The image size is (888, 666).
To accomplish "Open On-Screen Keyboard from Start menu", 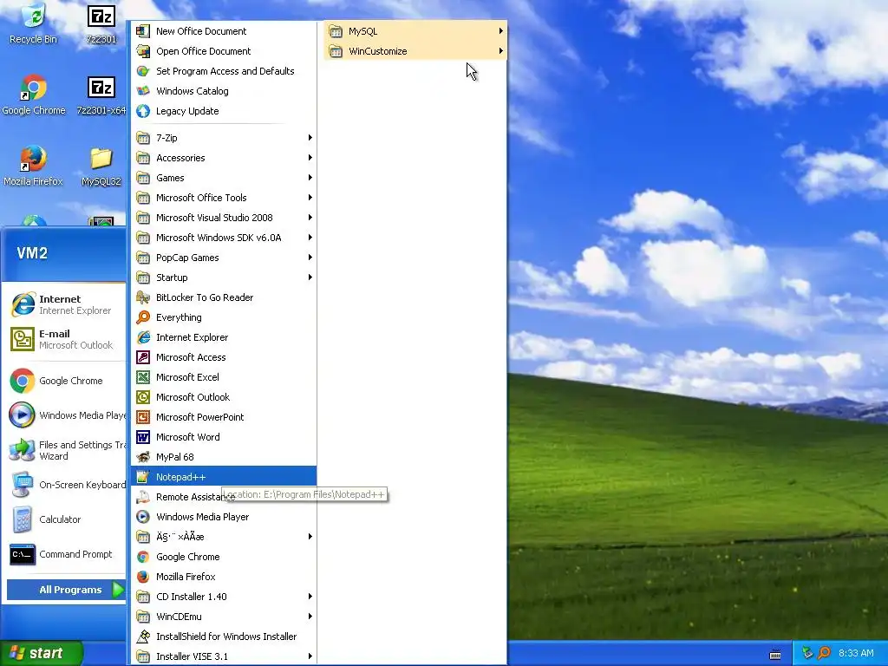I will click(x=64, y=485).
